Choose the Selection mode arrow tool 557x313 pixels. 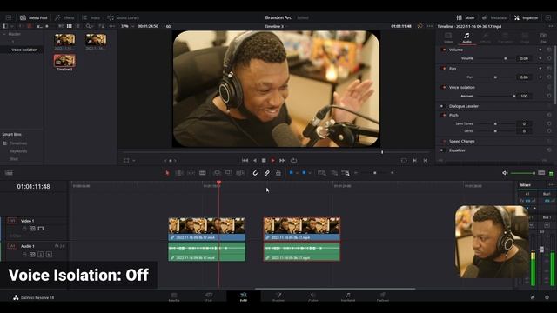(167, 173)
